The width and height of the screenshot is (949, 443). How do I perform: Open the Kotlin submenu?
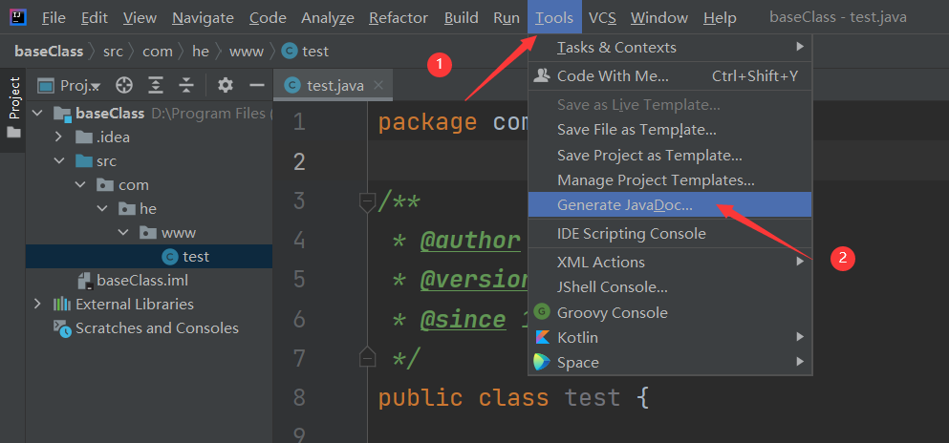(669, 337)
